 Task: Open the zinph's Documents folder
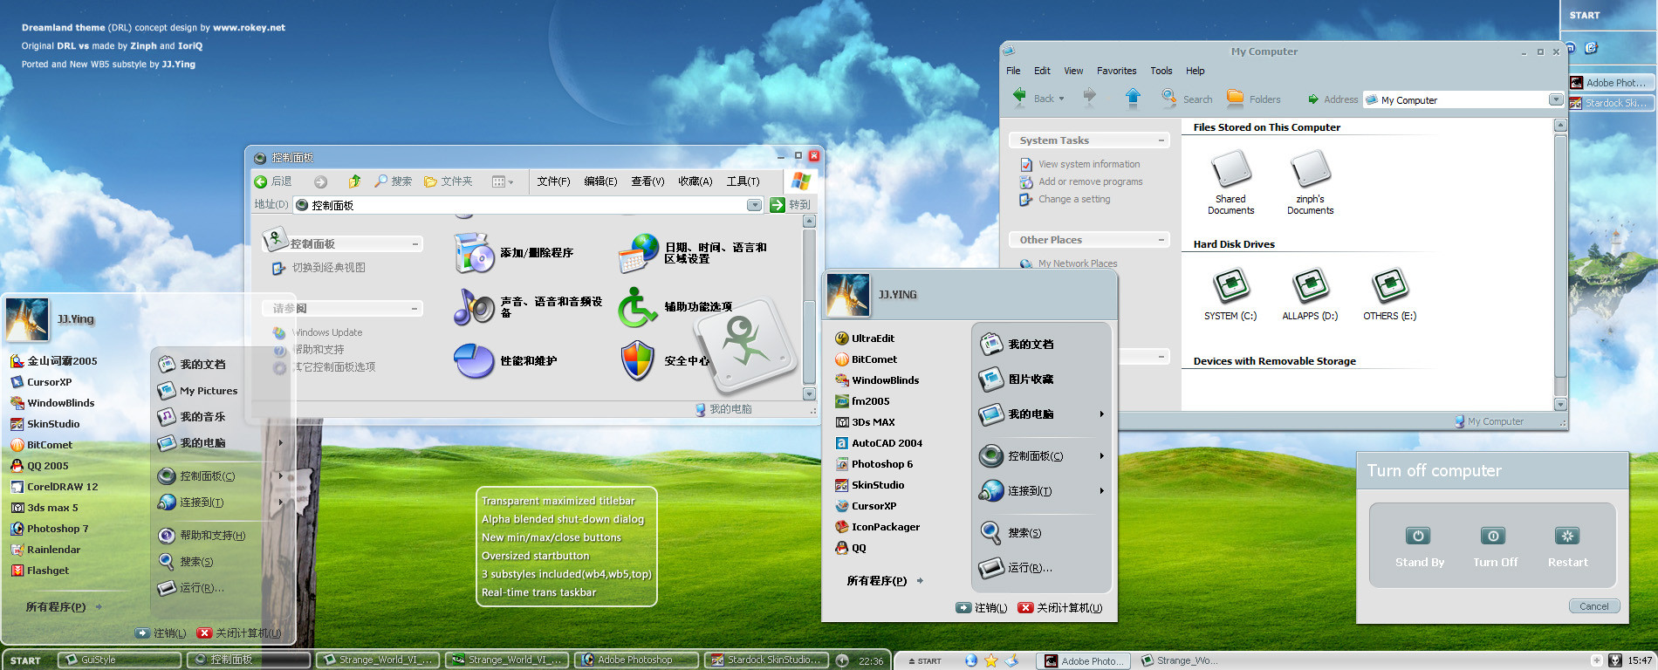pyautogui.click(x=1310, y=182)
